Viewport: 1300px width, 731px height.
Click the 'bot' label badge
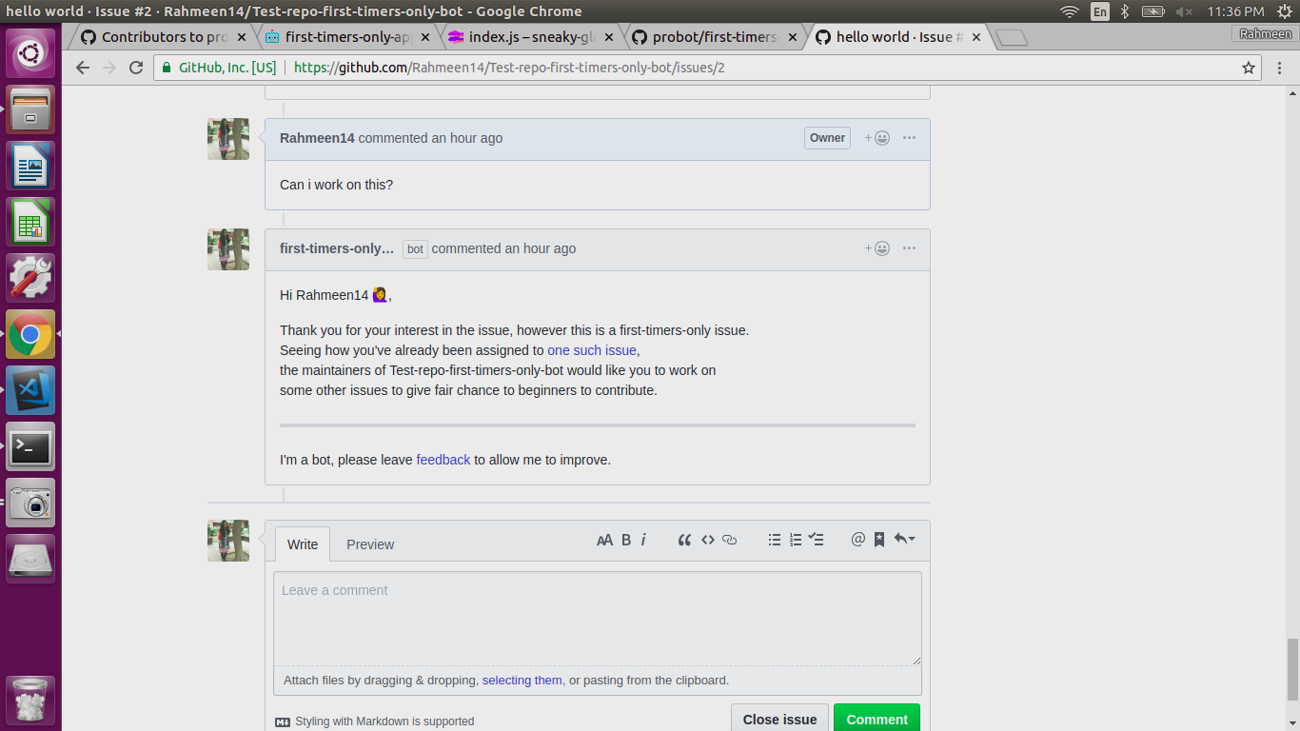click(x=415, y=249)
